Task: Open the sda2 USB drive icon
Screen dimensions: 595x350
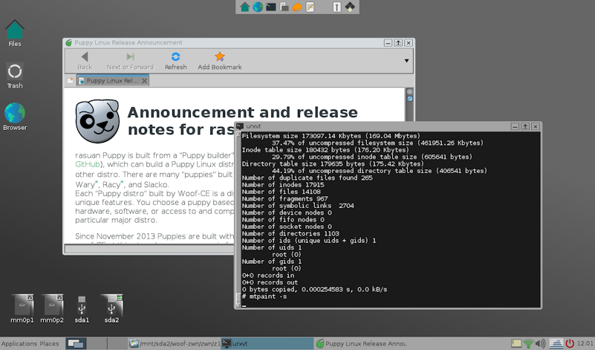Action: pyautogui.click(x=111, y=309)
